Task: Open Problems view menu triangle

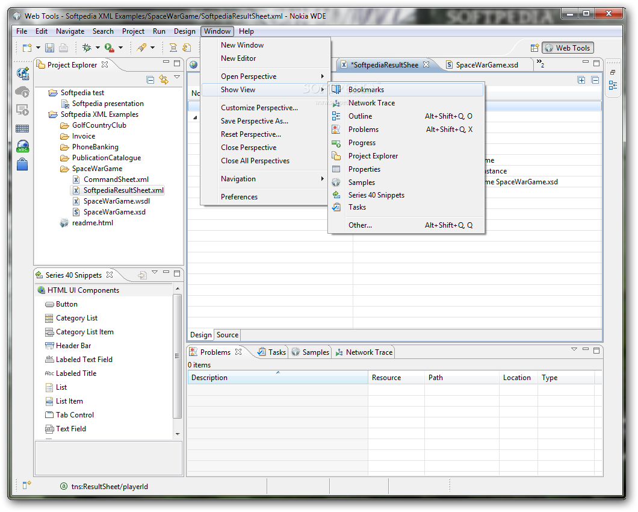Action: coord(574,349)
